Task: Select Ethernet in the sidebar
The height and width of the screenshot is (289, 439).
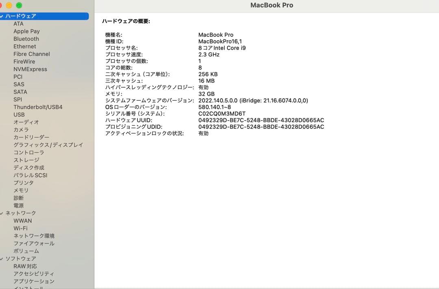Action: click(x=25, y=46)
